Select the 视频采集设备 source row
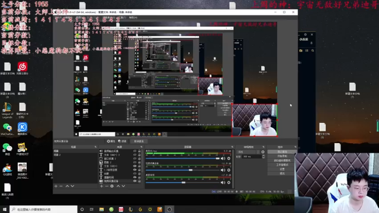Screen dimensions: 379x213 click(x=120, y=181)
